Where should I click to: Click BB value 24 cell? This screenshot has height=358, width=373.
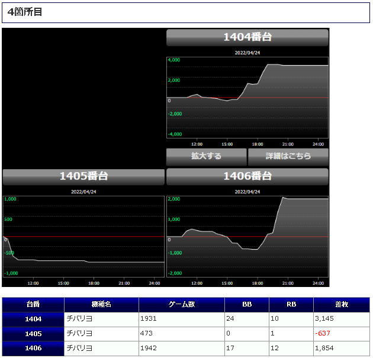247,320
